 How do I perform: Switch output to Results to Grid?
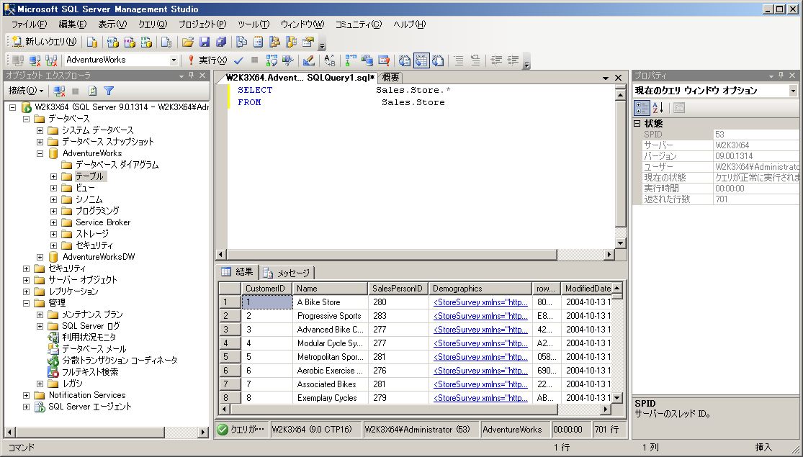pyautogui.click(x=421, y=60)
